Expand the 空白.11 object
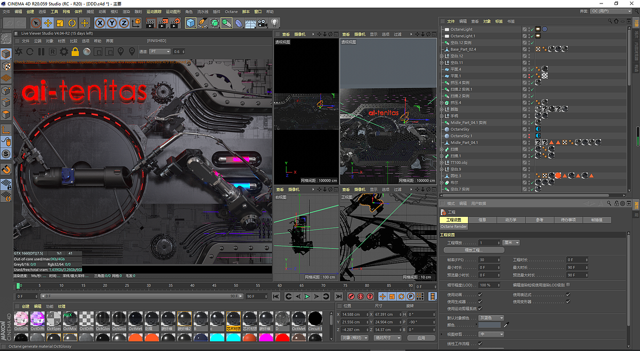This screenshot has width=640, height=351. click(x=441, y=62)
